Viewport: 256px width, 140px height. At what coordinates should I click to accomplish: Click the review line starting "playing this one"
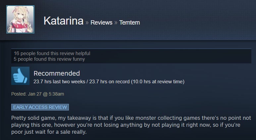click(126, 125)
